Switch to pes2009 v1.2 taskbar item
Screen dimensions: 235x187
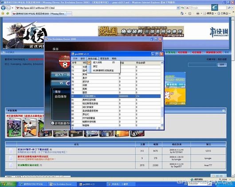(91, 184)
